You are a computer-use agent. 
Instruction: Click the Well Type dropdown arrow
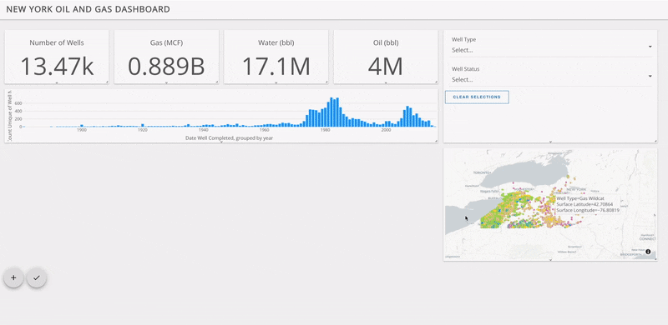650,47
